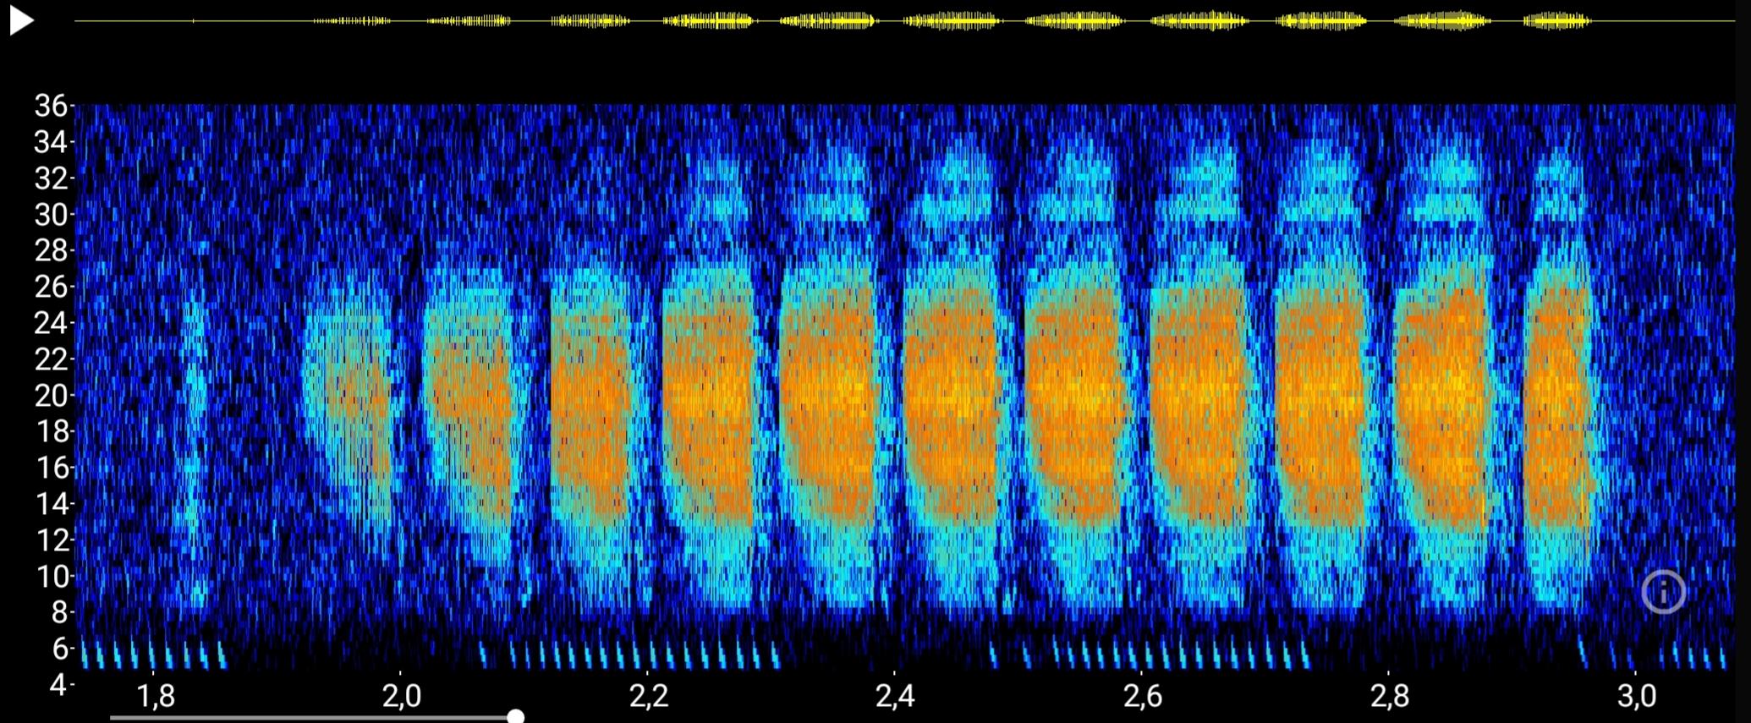
Task: Click the 4 frequency axis label
Action: click(58, 684)
